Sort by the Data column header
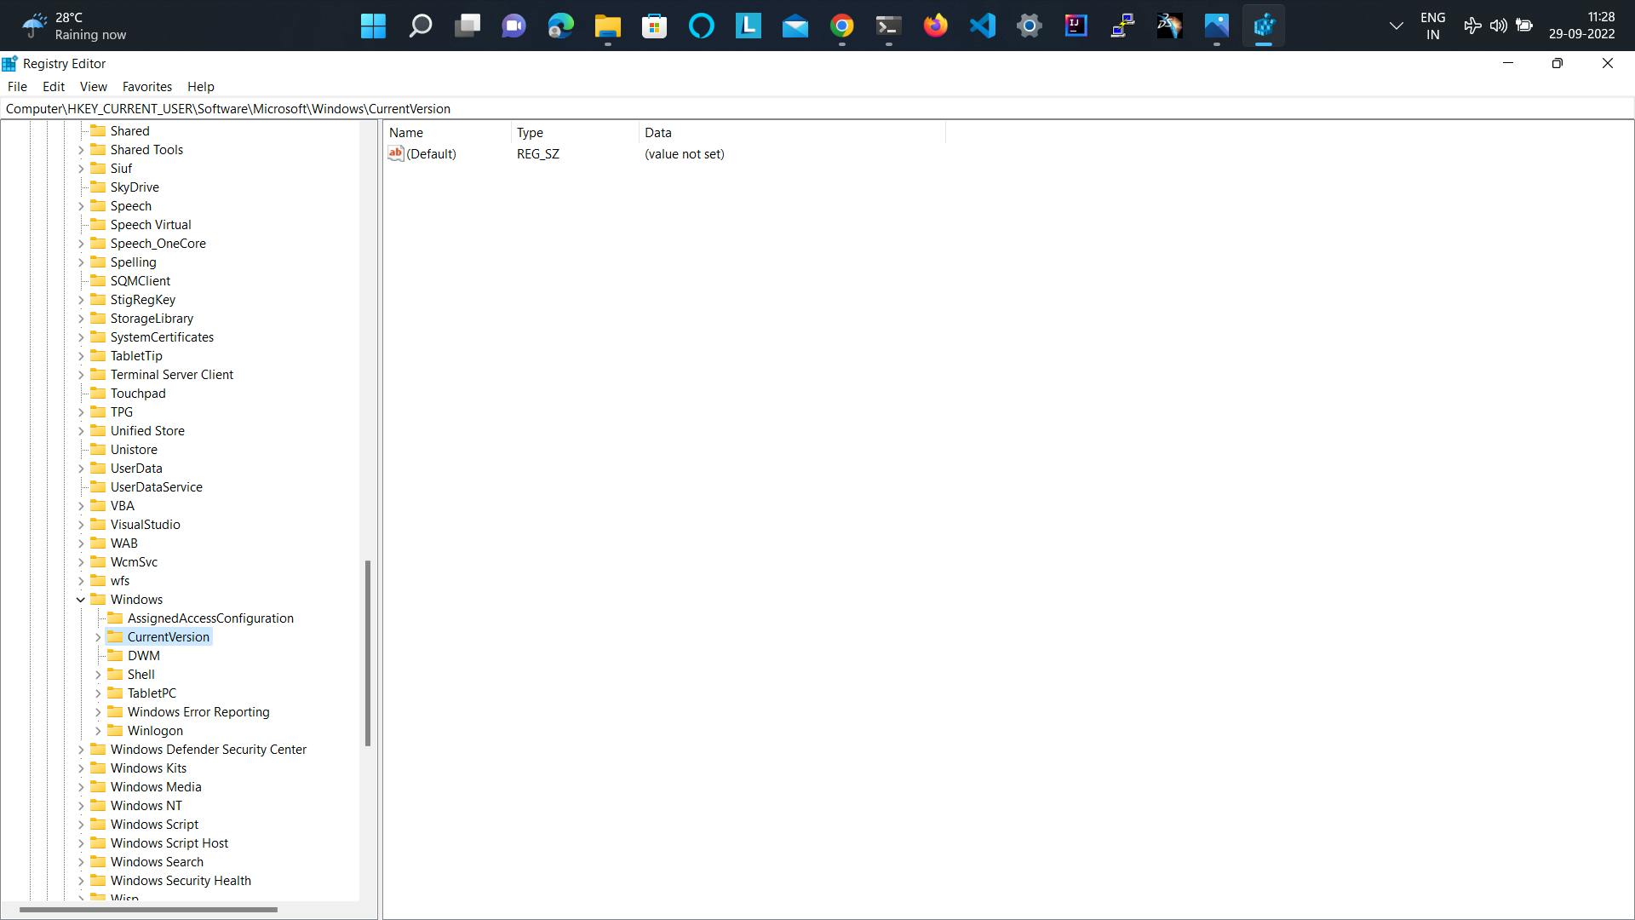Screen dimensions: 1635x920 click(792, 133)
